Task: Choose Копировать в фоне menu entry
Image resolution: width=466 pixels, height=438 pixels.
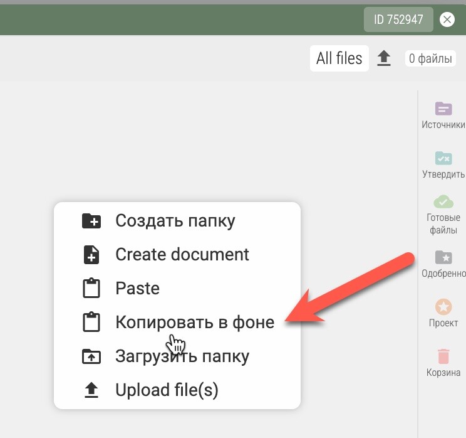Action: coord(194,323)
